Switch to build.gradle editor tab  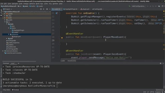point(98,9)
